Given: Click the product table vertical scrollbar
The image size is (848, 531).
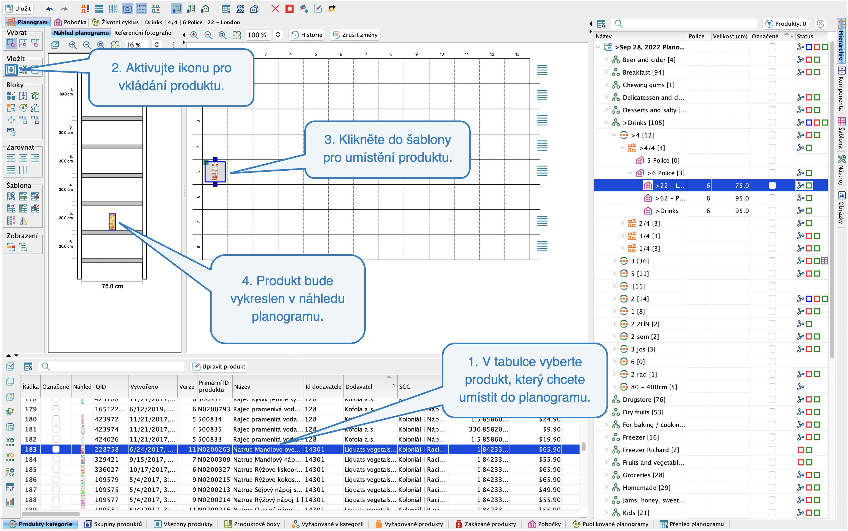Looking at the screenshot, I should 583,446.
